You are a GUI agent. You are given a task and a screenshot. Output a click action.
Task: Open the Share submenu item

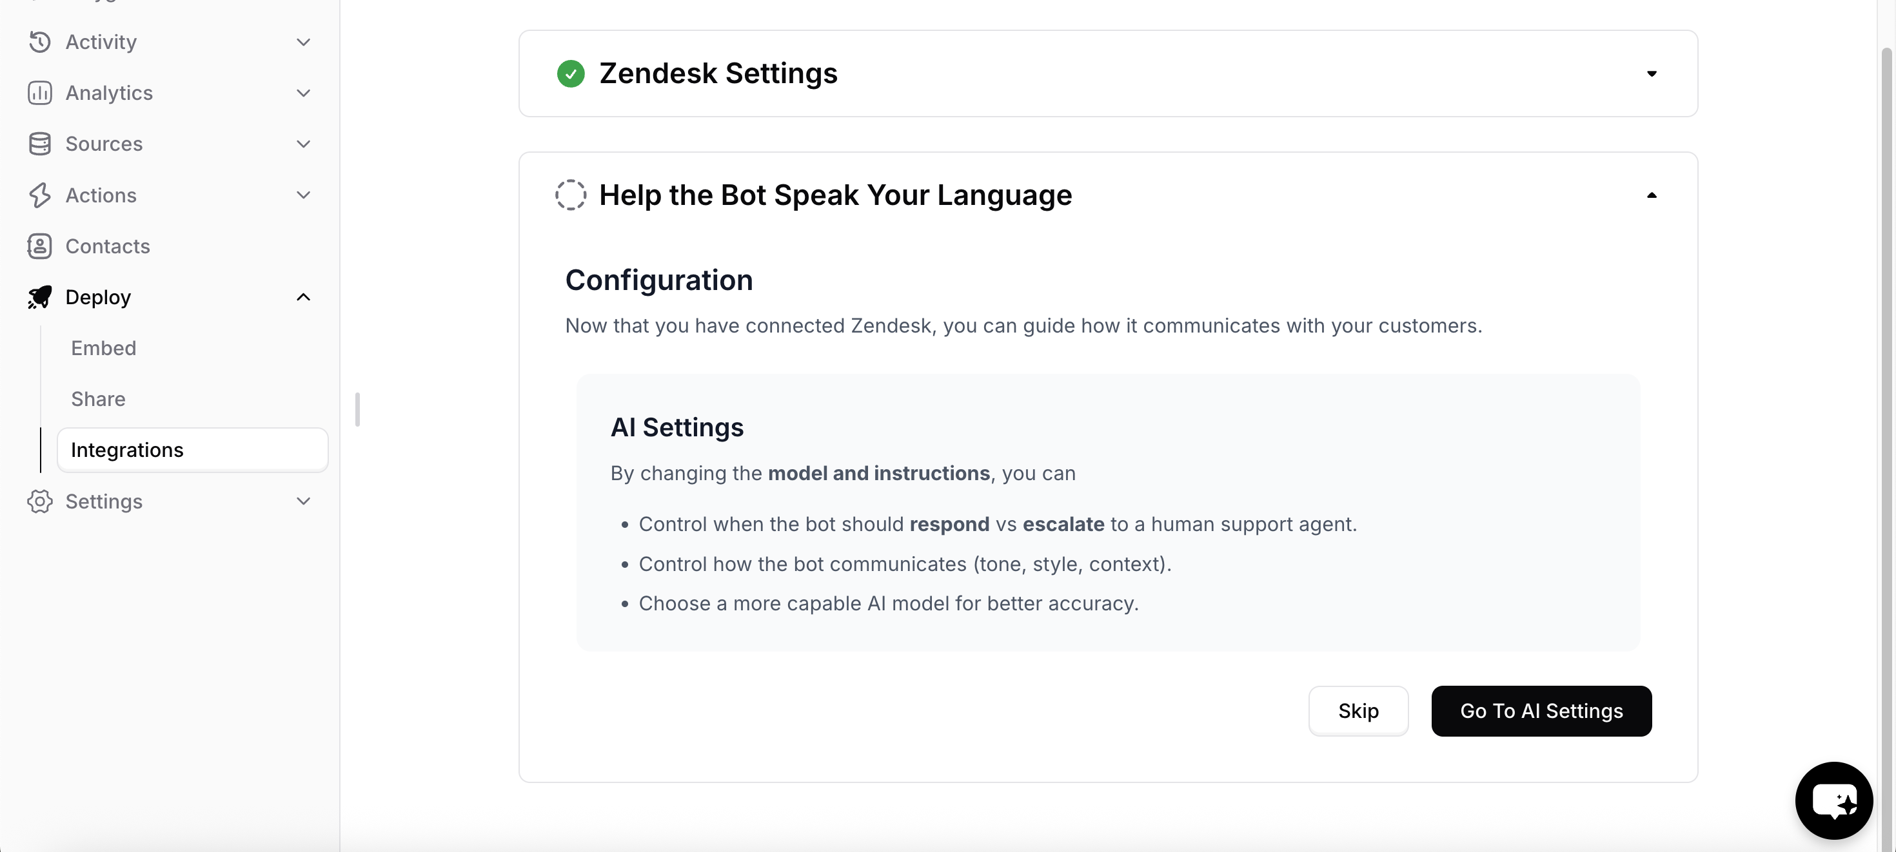tap(98, 399)
